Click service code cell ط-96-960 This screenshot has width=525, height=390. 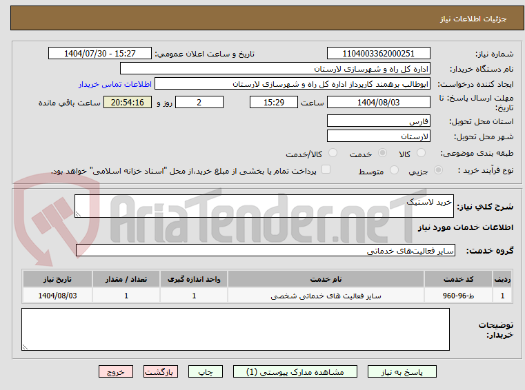458,296
